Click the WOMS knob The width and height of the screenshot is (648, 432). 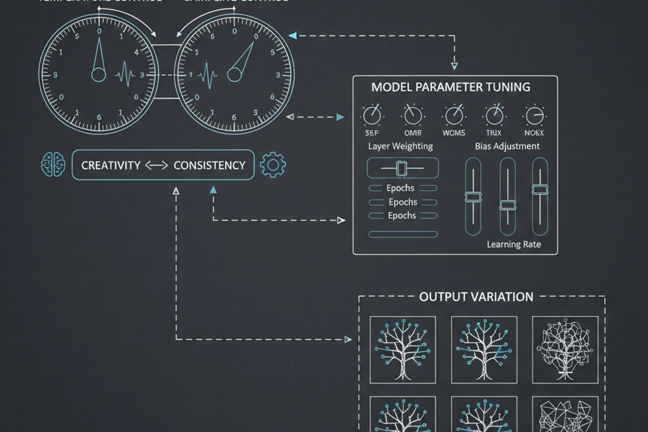pos(454,115)
